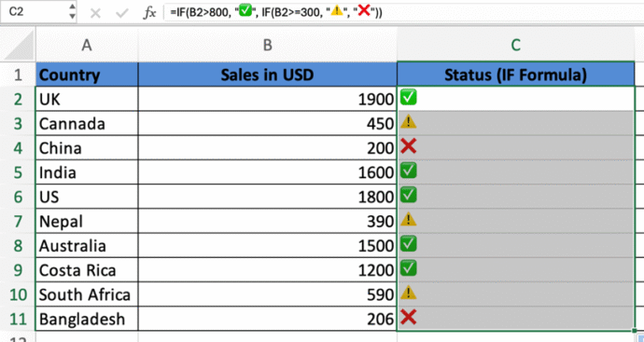Screen dimensions: 644x342
Task: Select the sales value 1600 for India
Action: tap(267, 172)
